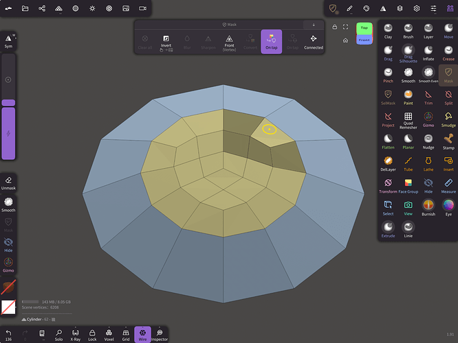Viewport: 458px width, 343px height.
Task: Open the topology menu in top bar
Action: [x=58, y=8]
